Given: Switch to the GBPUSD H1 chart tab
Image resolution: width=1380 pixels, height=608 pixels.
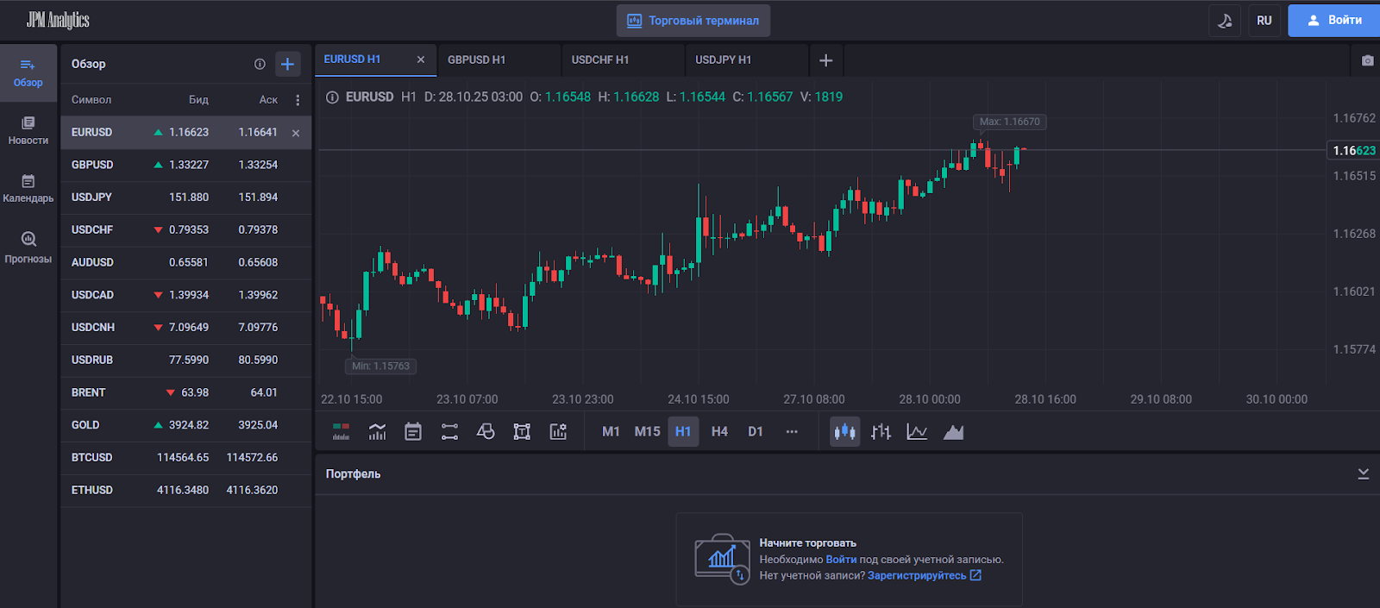Looking at the screenshot, I should pos(477,60).
